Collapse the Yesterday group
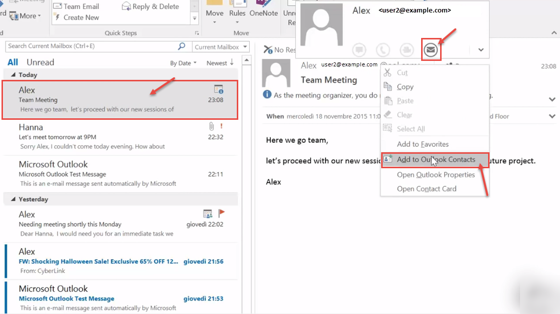 pos(13,199)
